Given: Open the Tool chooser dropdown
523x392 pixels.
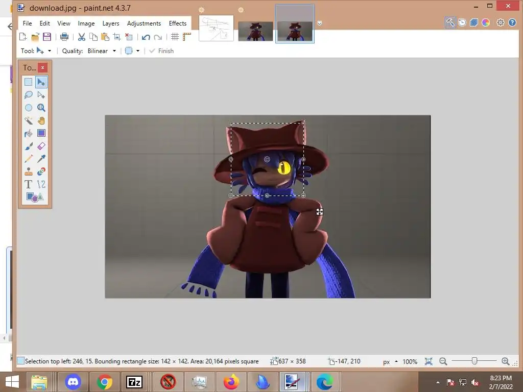Looking at the screenshot, I should (x=50, y=51).
